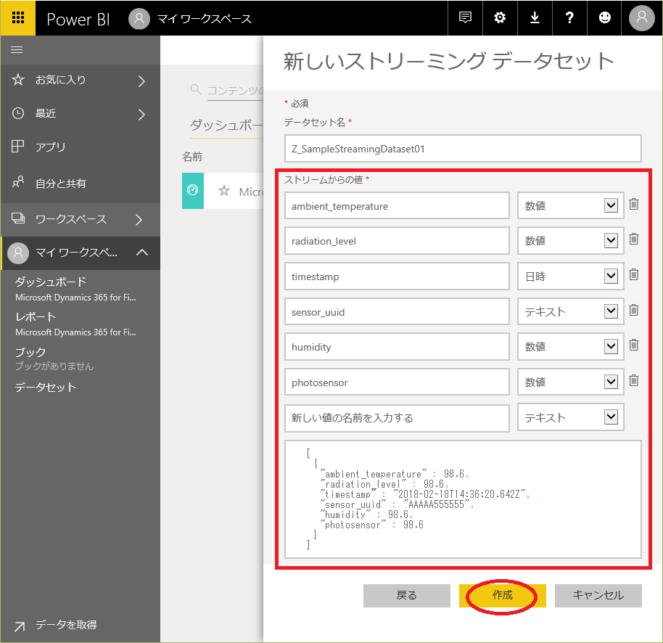Click the キャンセル cancel button
Viewport: 663px width, 643px height.
click(x=598, y=596)
